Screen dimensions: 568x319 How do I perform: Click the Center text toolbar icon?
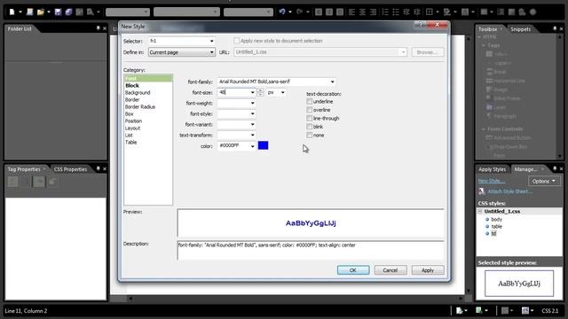point(362,12)
